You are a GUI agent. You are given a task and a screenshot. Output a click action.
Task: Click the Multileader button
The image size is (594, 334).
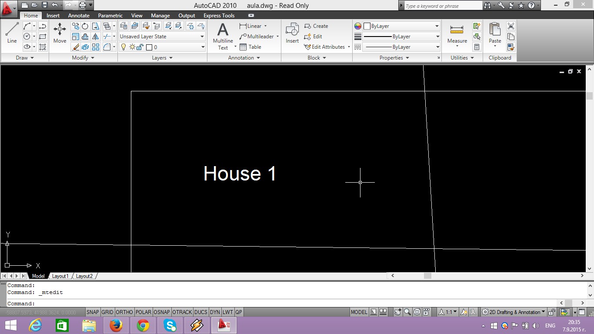click(x=257, y=37)
